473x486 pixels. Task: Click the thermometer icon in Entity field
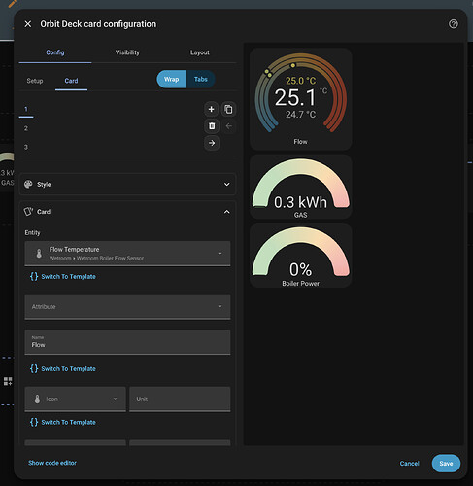[x=39, y=254]
